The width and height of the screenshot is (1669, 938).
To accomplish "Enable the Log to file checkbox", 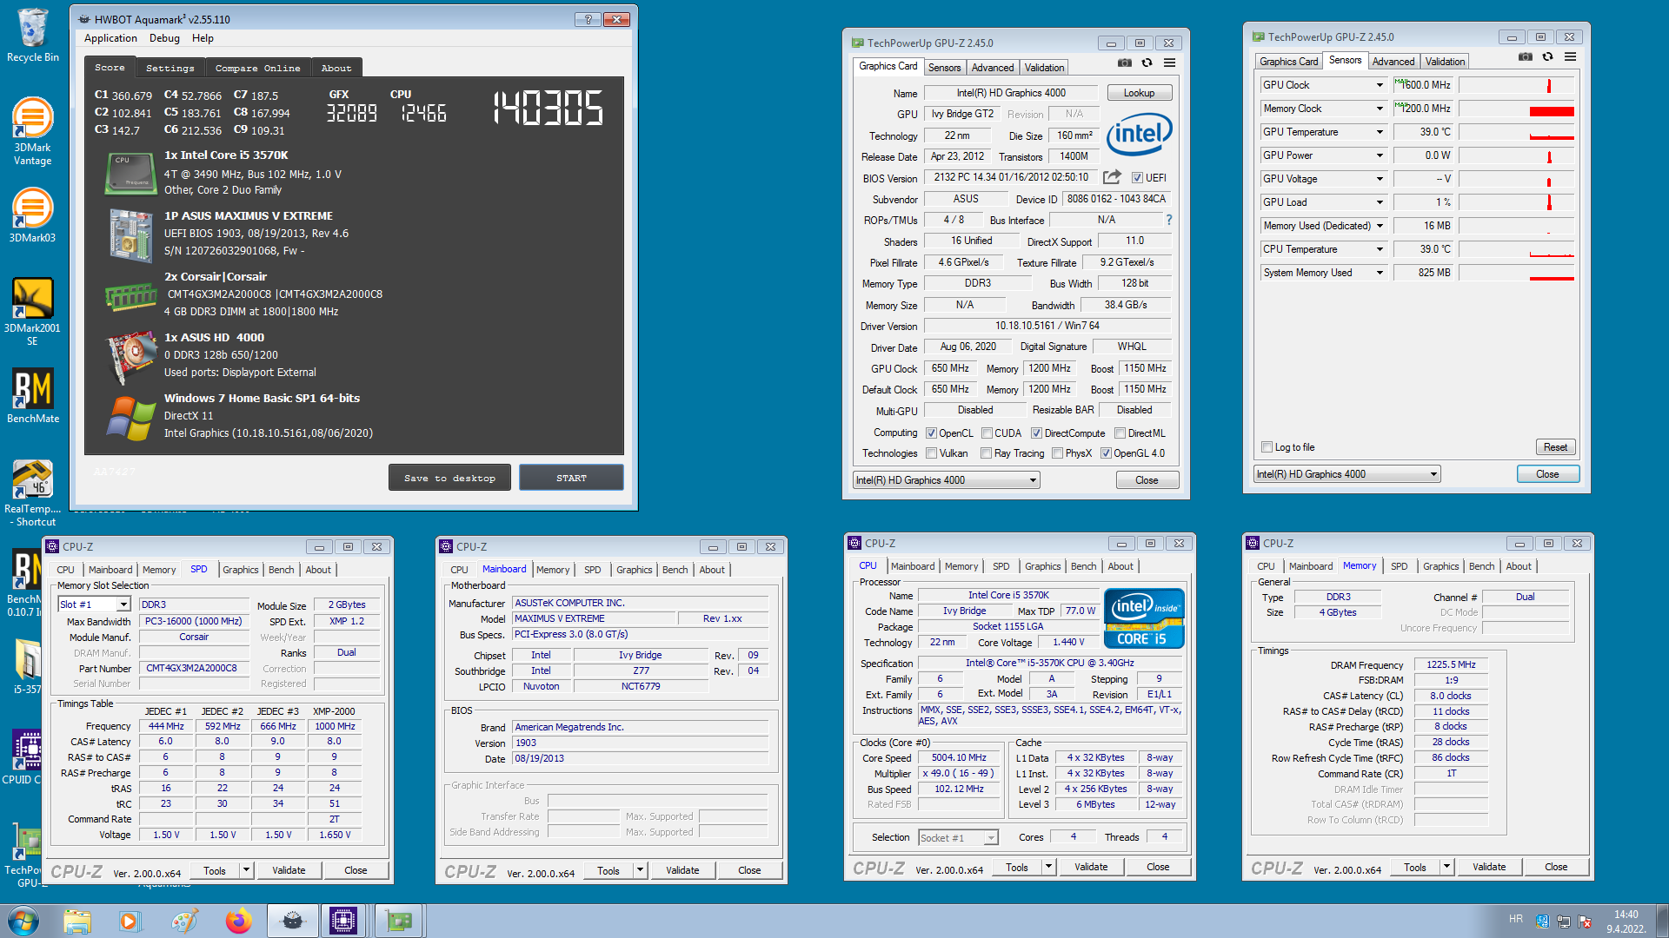I will pos(1267,447).
